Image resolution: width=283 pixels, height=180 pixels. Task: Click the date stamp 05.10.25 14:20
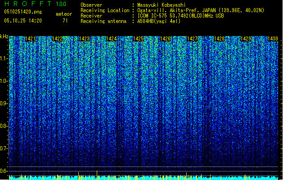pyautogui.click(x=23, y=21)
